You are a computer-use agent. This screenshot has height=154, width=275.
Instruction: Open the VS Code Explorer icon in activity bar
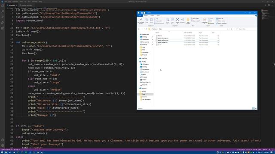click(x=3, y=6)
